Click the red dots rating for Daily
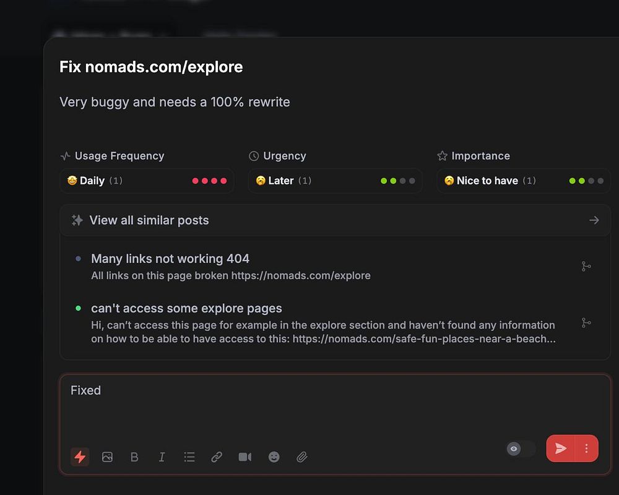 pos(210,181)
